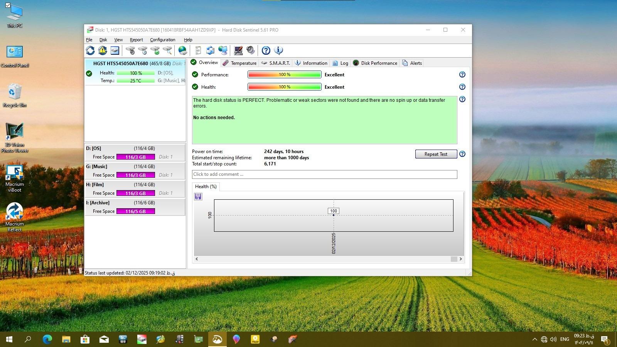Click the info speech bubble toolbar icon
The image size is (617, 347).
[278, 51]
